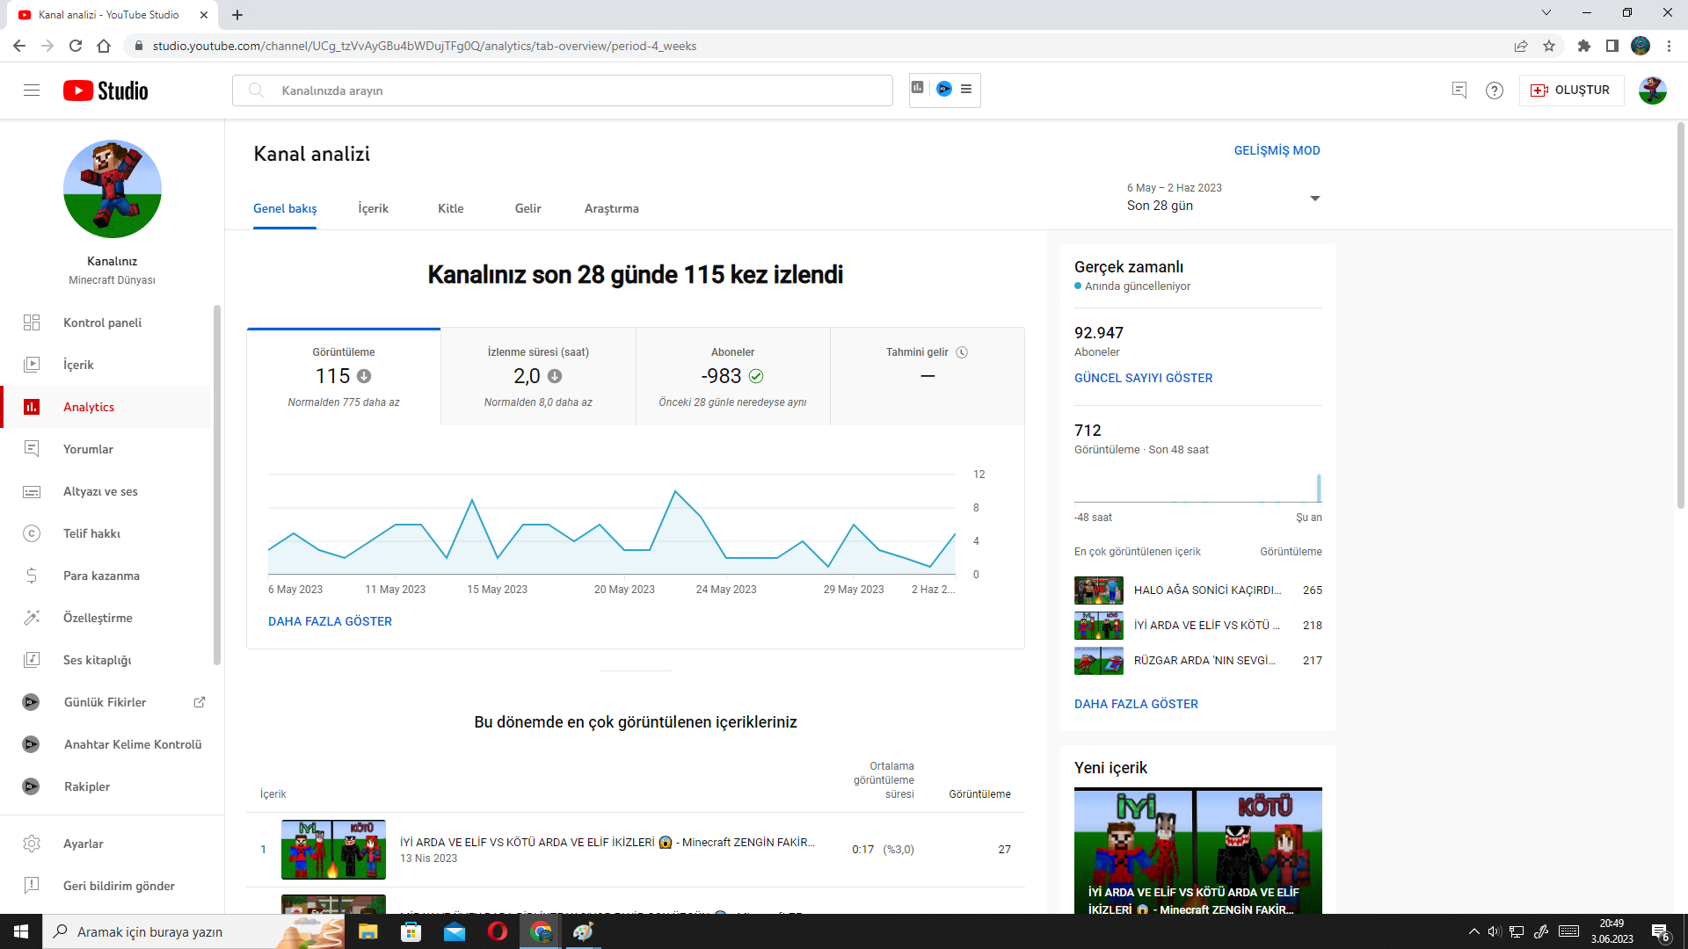Open the RÜZGAR ARDA'NIN SEVGİ thumbnail

click(x=1099, y=661)
